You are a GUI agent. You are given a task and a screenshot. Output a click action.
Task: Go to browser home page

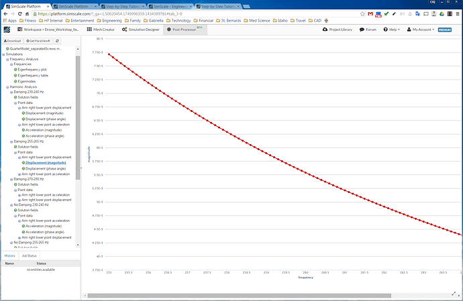coord(27,14)
